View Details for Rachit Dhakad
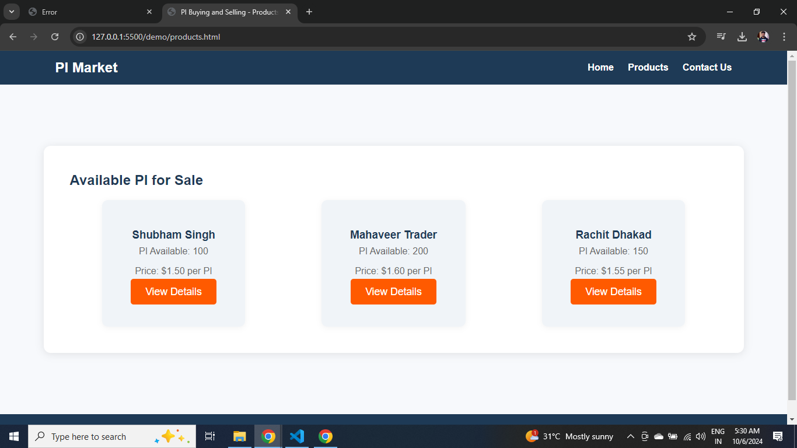The width and height of the screenshot is (797, 448). [x=613, y=292]
